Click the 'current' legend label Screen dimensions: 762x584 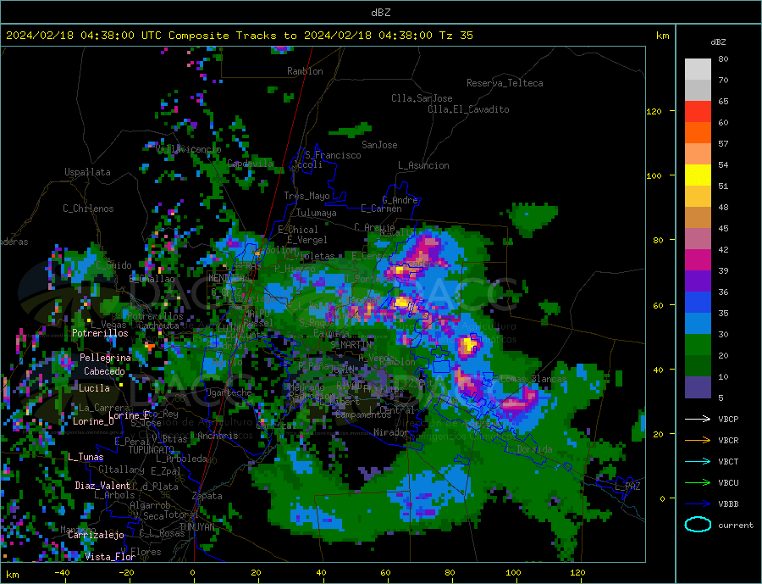coord(736,526)
